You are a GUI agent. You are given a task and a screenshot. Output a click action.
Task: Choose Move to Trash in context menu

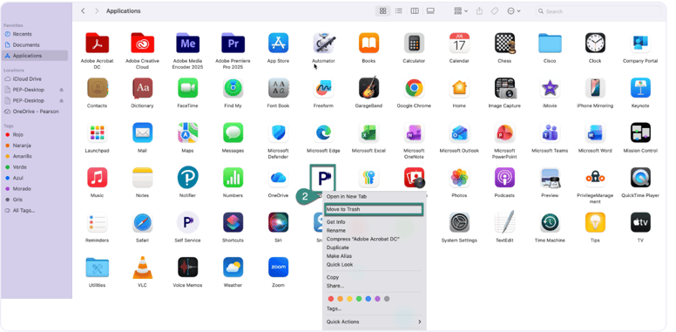pos(373,209)
